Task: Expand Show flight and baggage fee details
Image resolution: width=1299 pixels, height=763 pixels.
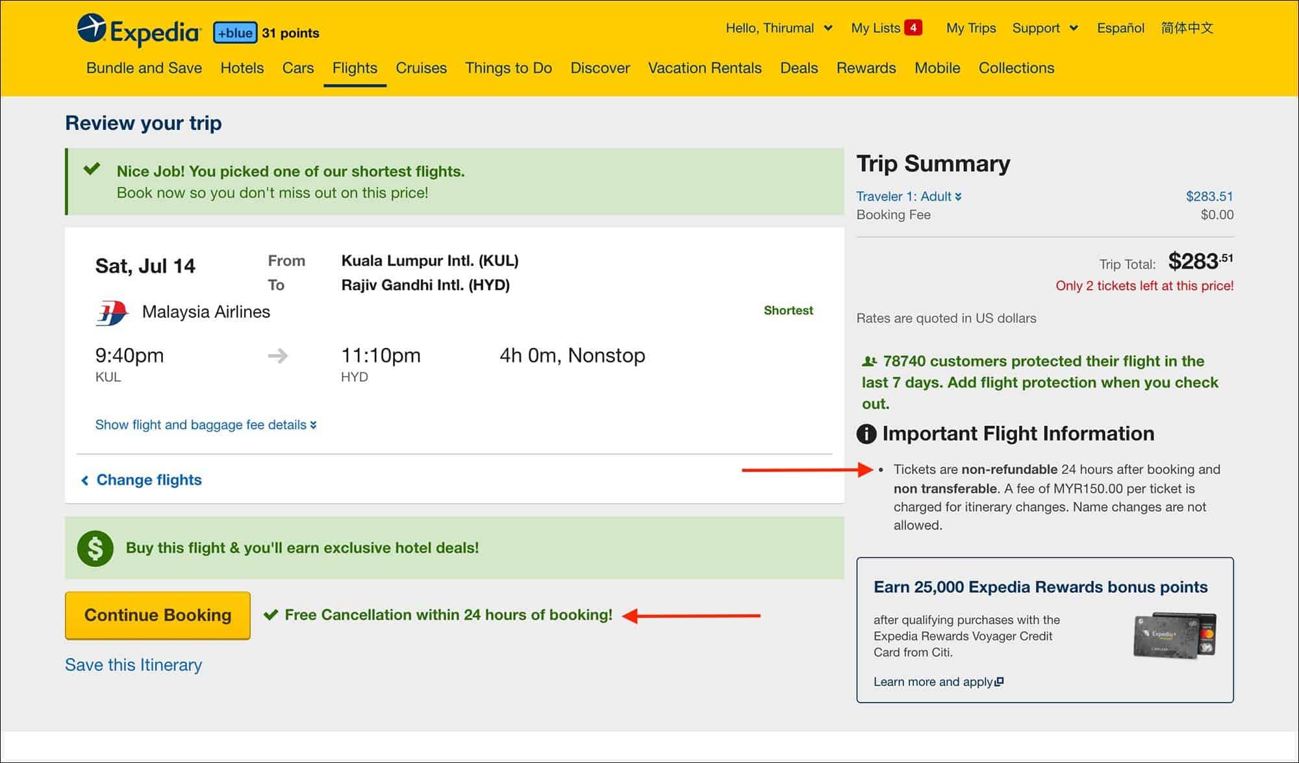Action: (x=205, y=424)
